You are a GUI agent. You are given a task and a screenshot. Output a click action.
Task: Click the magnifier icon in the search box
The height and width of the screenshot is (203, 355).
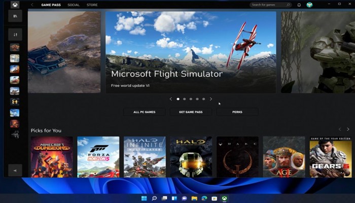[x=288, y=5]
